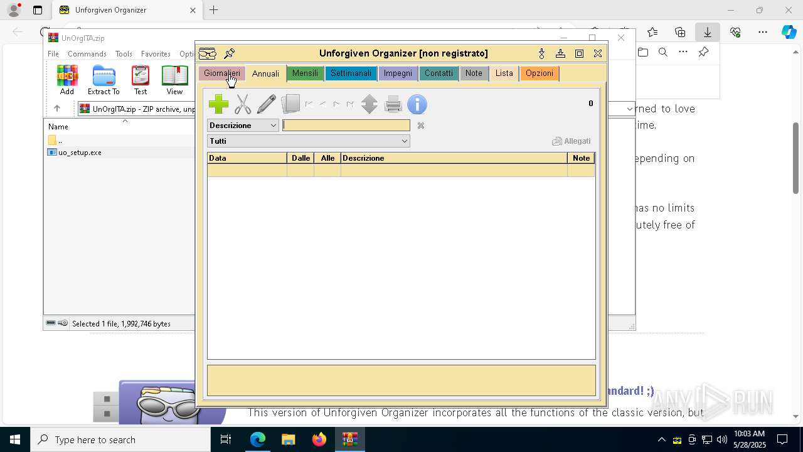803x452 pixels.
Task: Click the Windows Start button
Action: click(15, 439)
